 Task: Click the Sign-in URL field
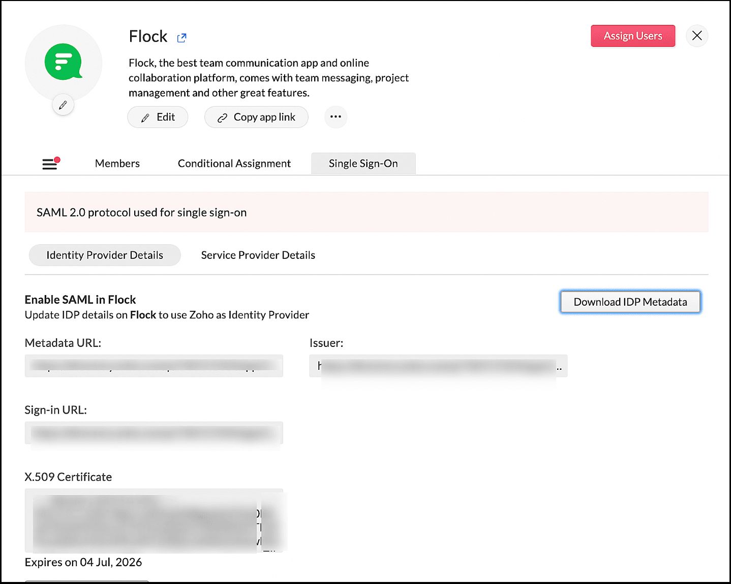(x=154, y=433)
